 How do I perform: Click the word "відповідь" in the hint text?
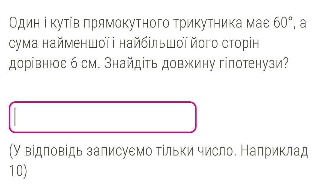(x=53, y=151)
